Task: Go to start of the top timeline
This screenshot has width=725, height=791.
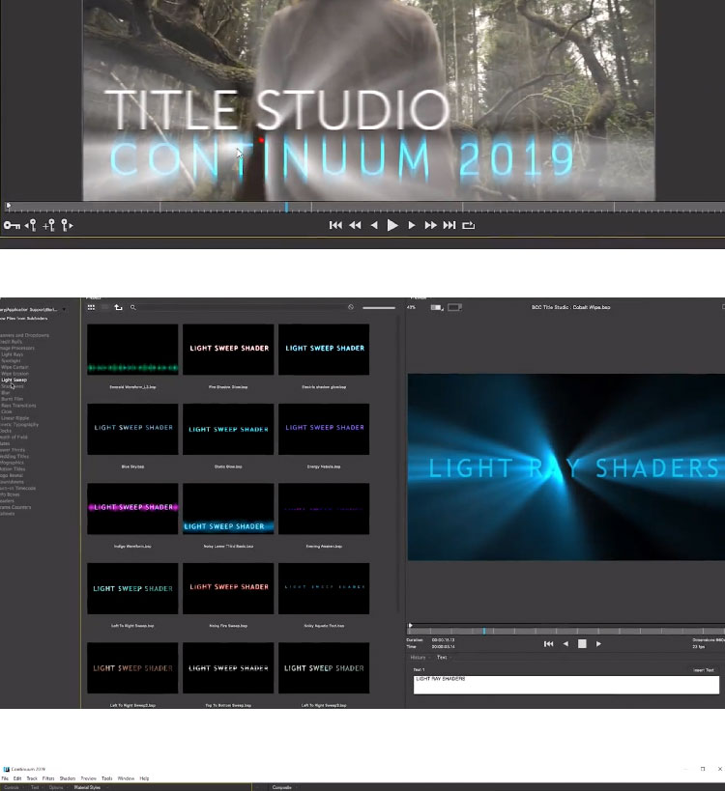Action: [335, 225]
